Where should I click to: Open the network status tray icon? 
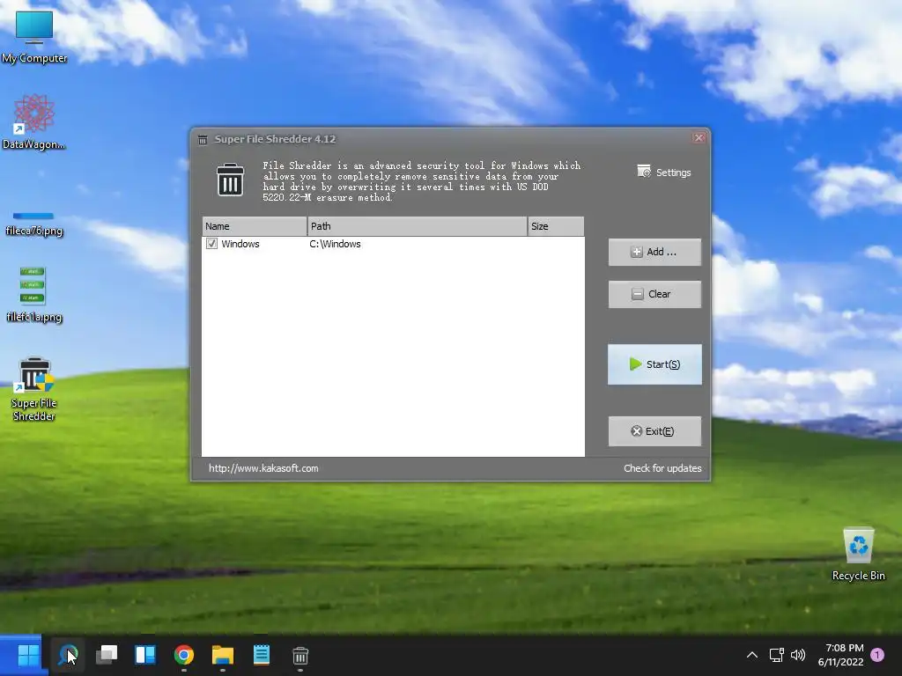777,655
